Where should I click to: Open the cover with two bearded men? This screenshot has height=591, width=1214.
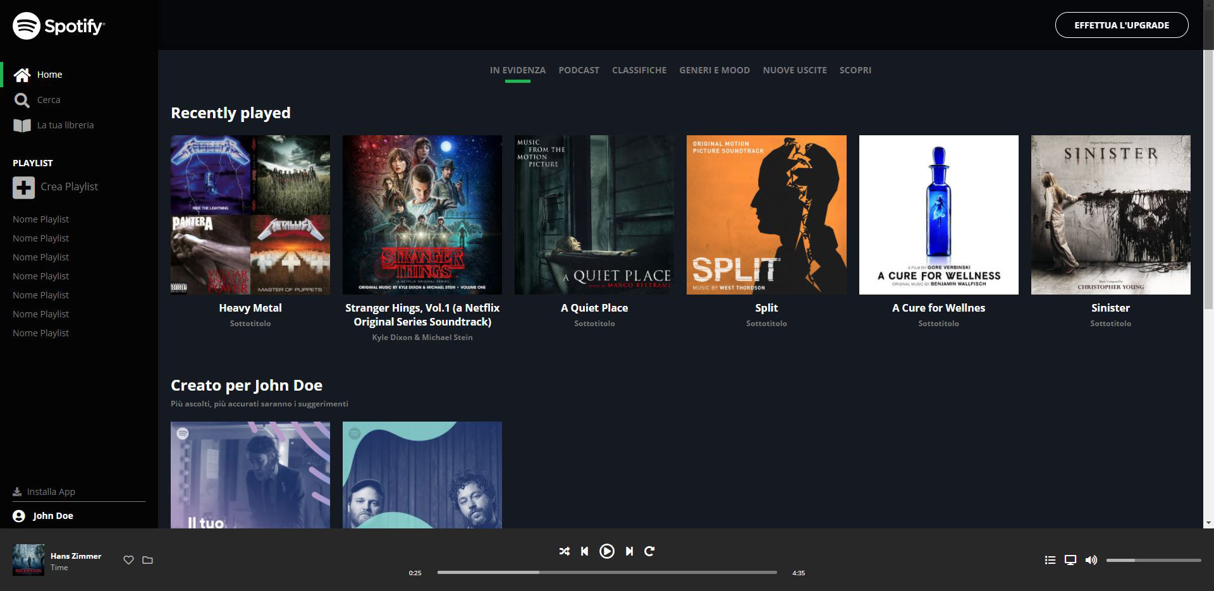pyautogui.click(x=422, y=475)
